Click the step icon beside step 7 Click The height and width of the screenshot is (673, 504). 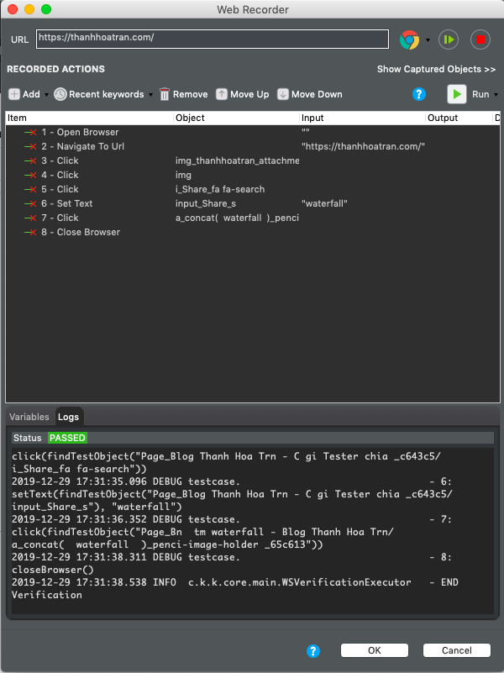tap(30, 218)
